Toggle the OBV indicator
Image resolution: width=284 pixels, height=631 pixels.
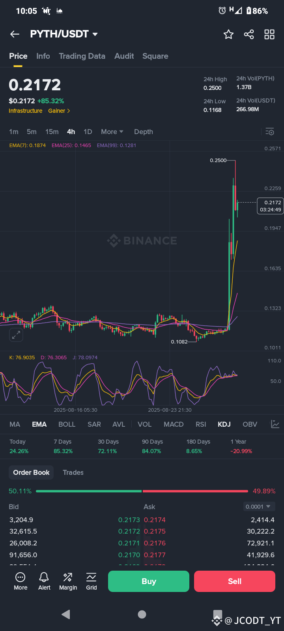(x=250, y=424)
